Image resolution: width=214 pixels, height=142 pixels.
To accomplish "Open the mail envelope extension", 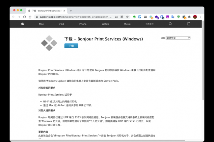I will (x=145, y=17).
